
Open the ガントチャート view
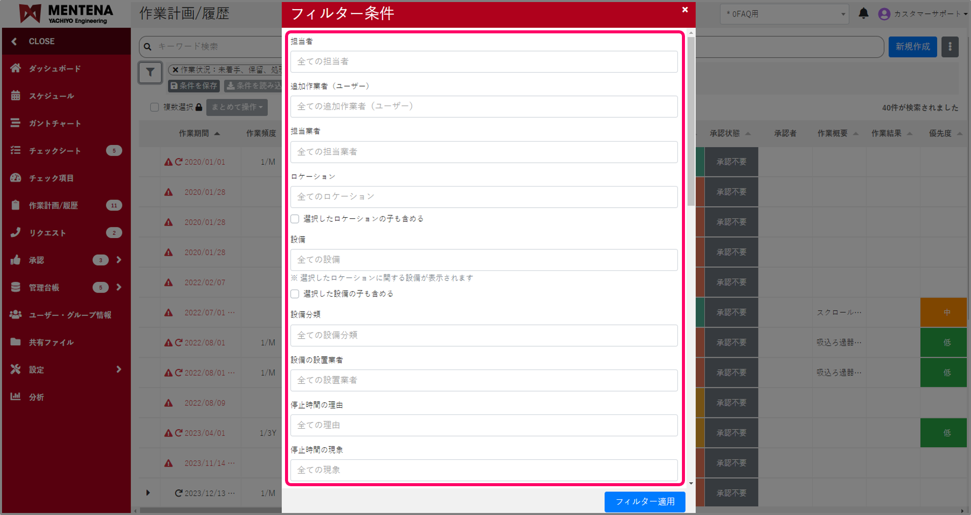pos(16,123)
